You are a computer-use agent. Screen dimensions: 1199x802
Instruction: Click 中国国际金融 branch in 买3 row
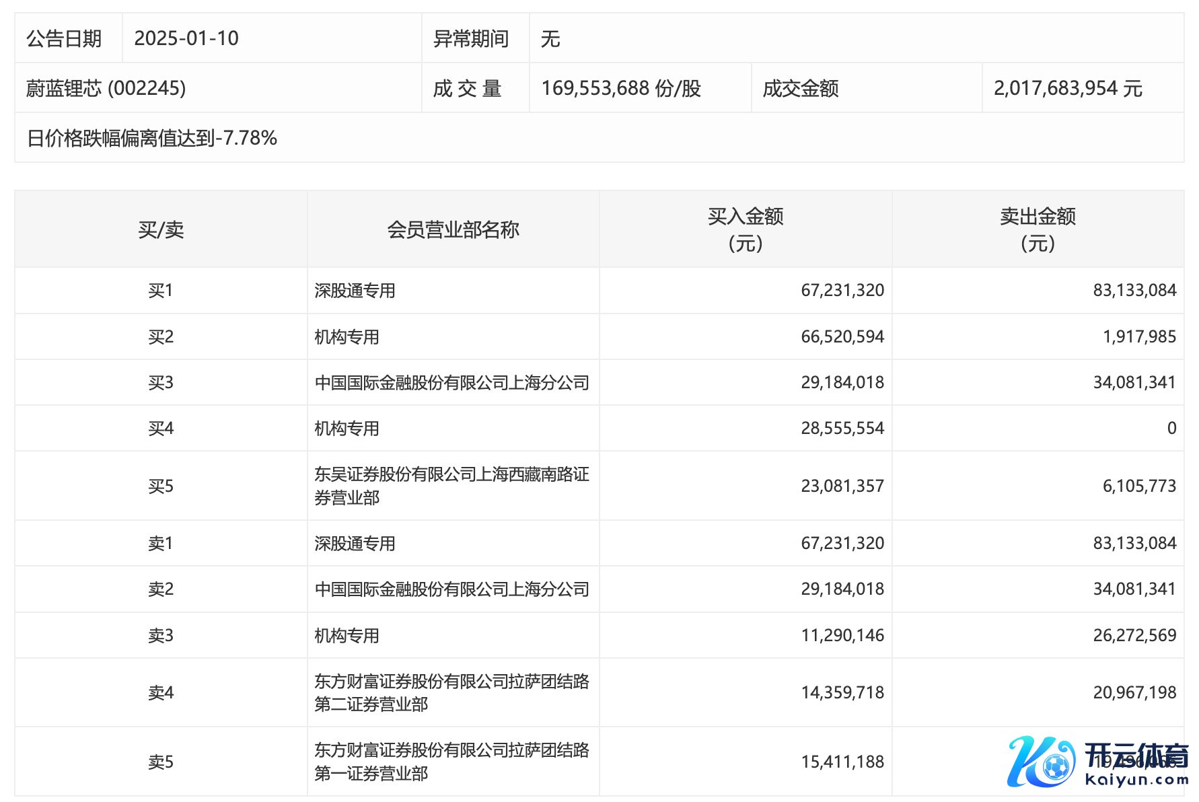(x=451, y=383)
